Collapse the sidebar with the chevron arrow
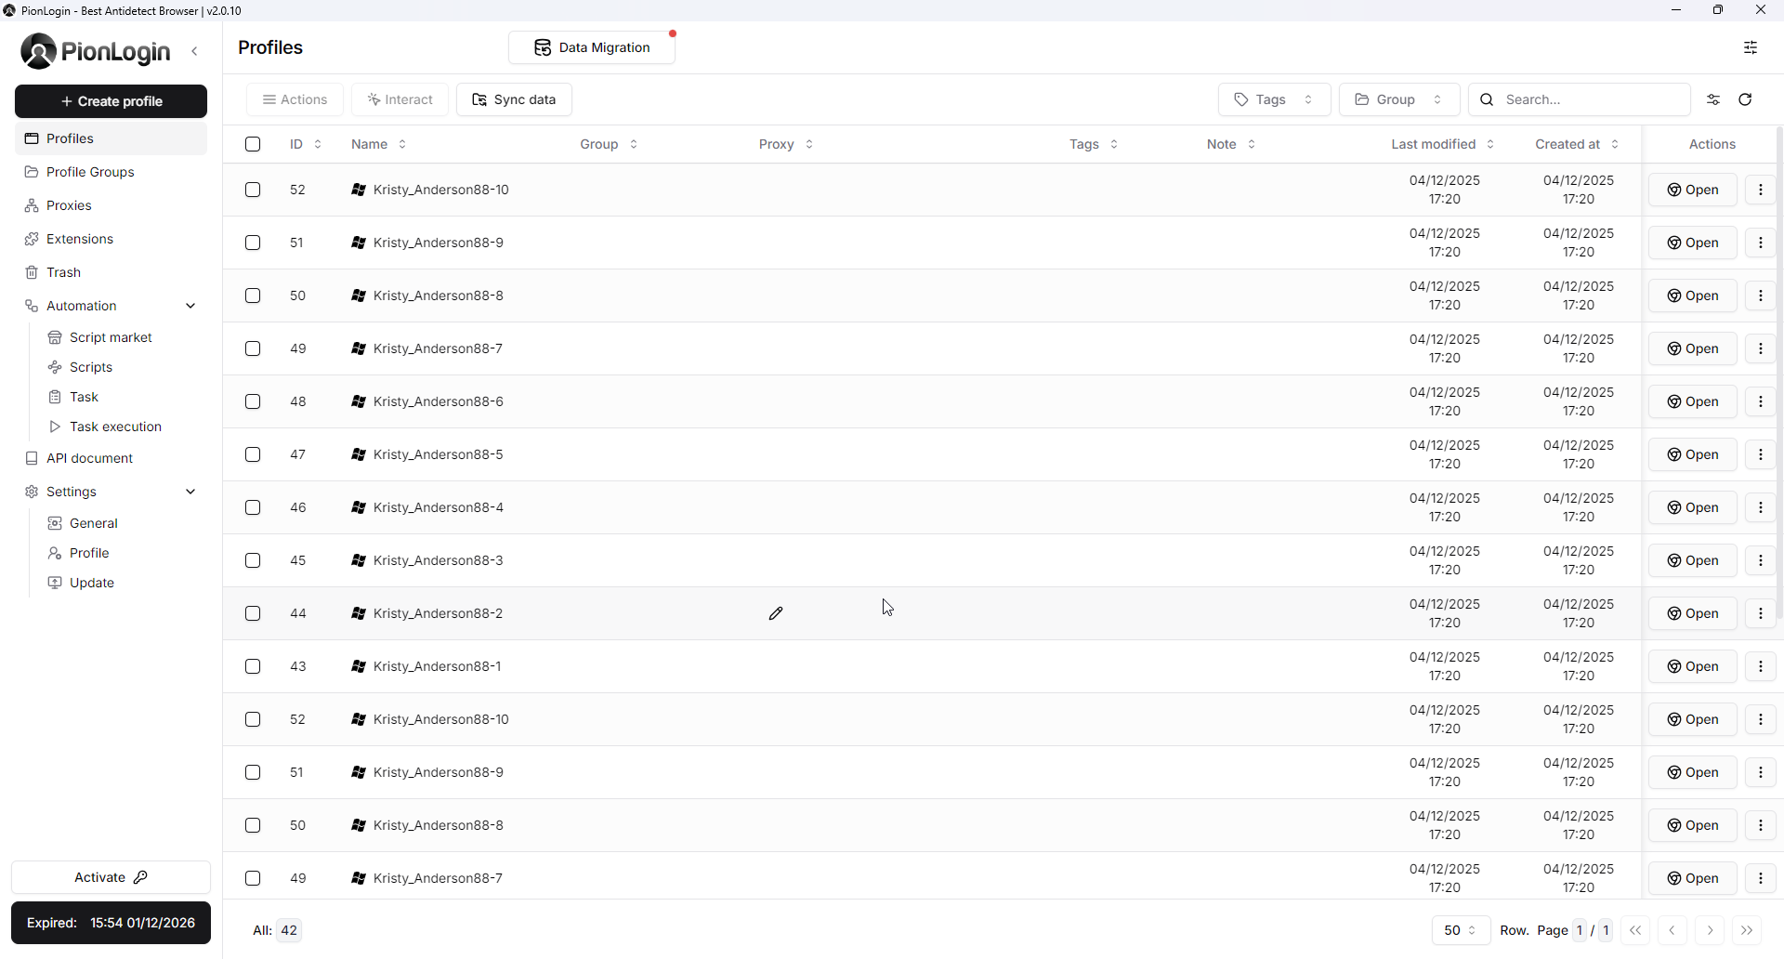The image size is (1784, 959). pyautogui.click(x=194, y=51)
